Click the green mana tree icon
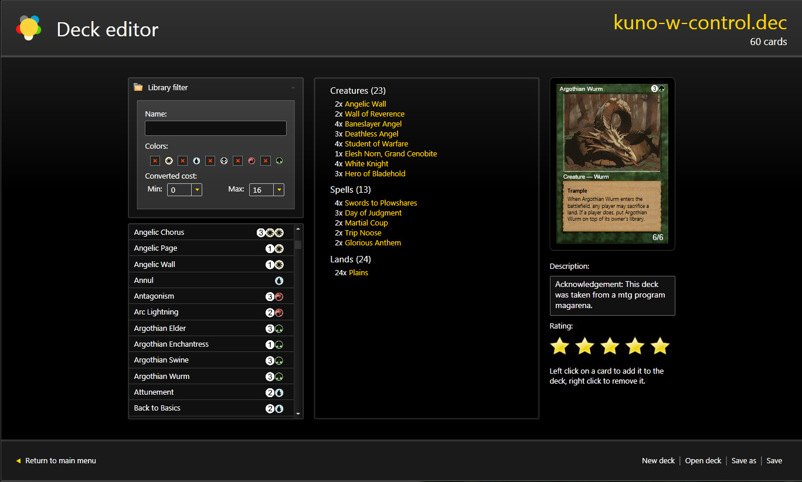This screenshot has height=482, width=802. tap(279, 160)
